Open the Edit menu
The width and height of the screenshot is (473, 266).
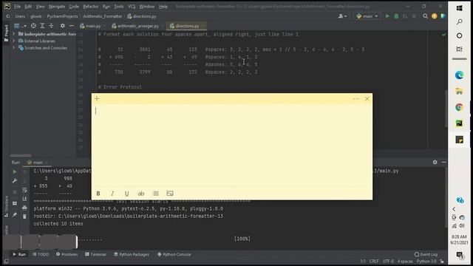click(x=28, y=7)
